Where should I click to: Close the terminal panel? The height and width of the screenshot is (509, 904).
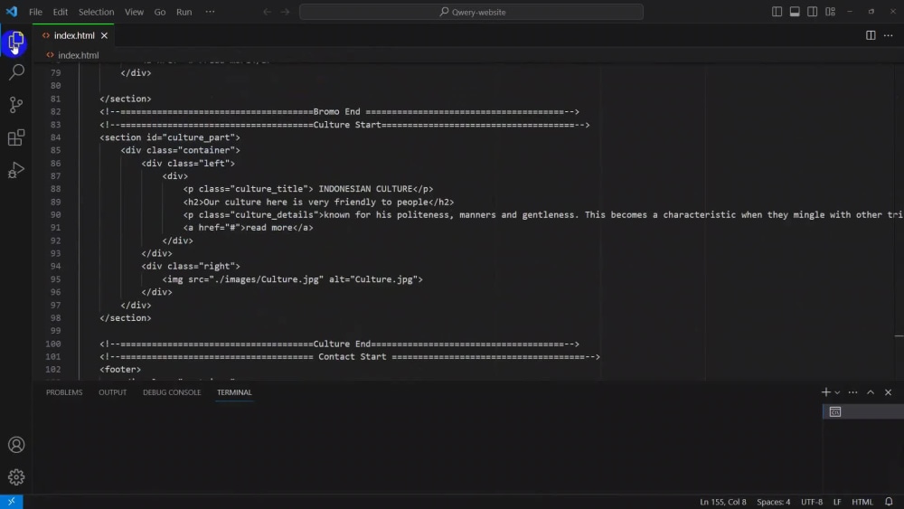coord(889,392)
